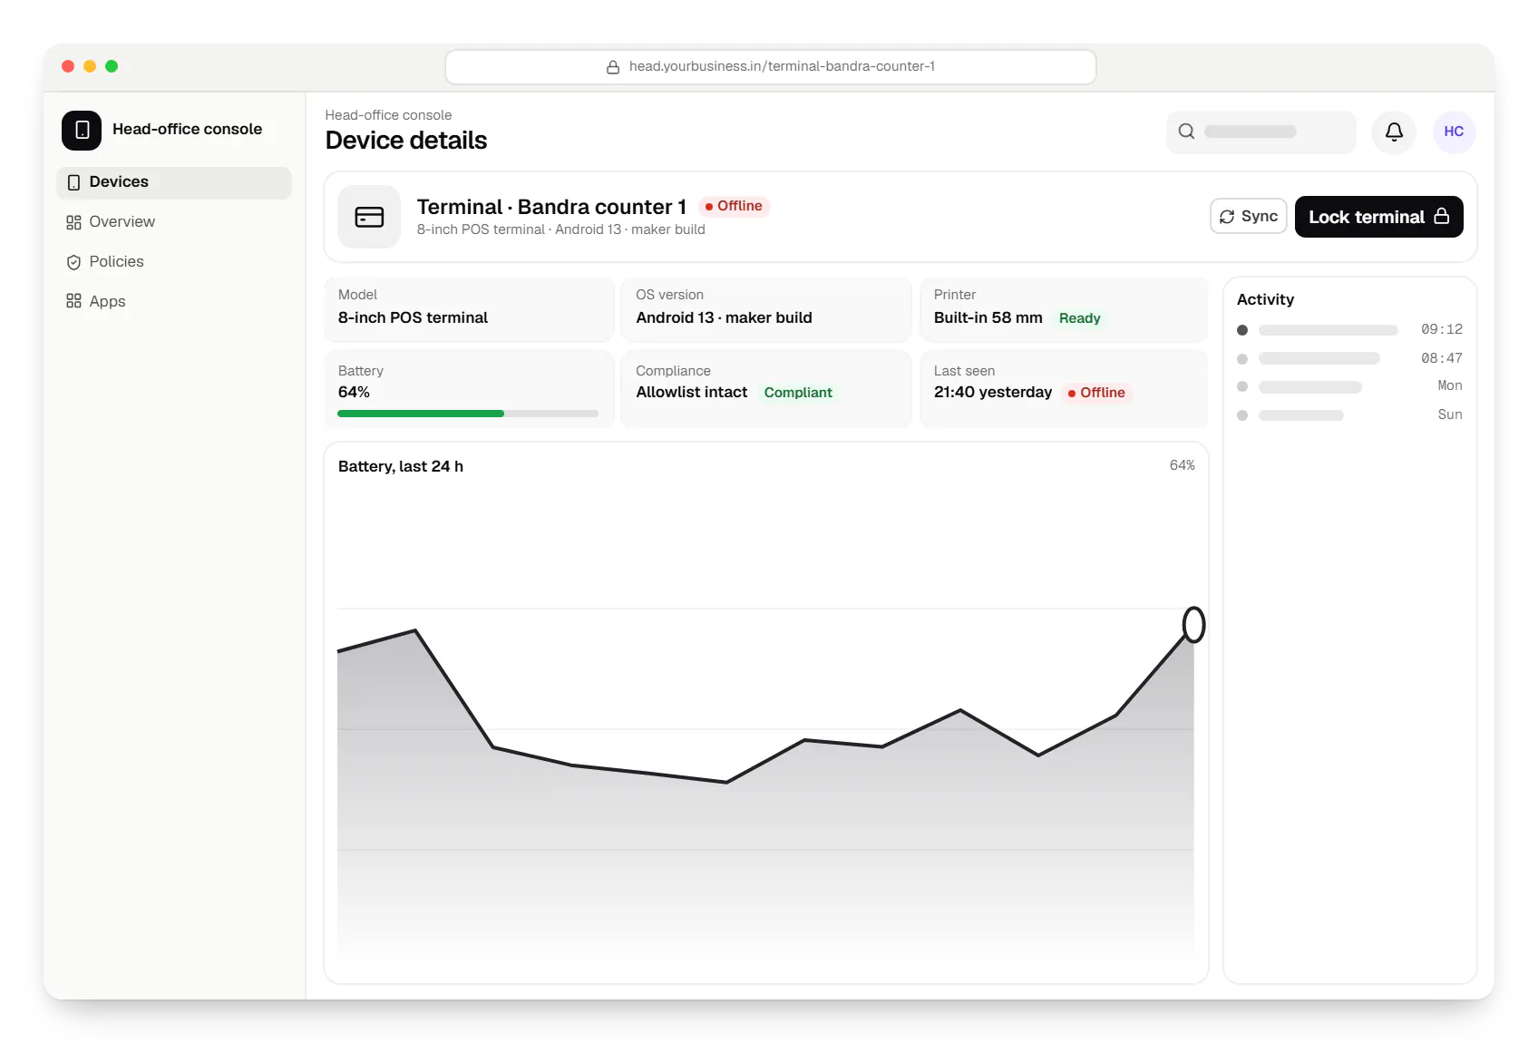Open Devices in the sidebar
Image resolution: width=1538 pixels, height=1043 pixels.
pos(174,182)
